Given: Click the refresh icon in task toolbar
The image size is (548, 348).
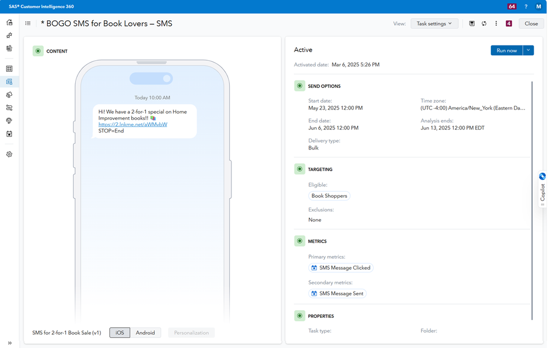Looking at the screenshot, I should 484,24.
